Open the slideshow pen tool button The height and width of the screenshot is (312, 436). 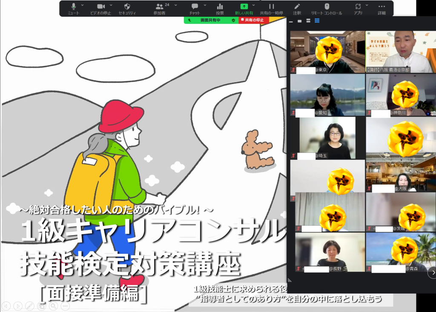(29, 306)
